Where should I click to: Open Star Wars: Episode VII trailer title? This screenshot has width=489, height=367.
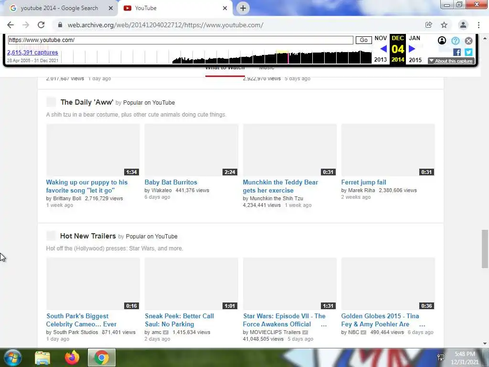[284, 320]
